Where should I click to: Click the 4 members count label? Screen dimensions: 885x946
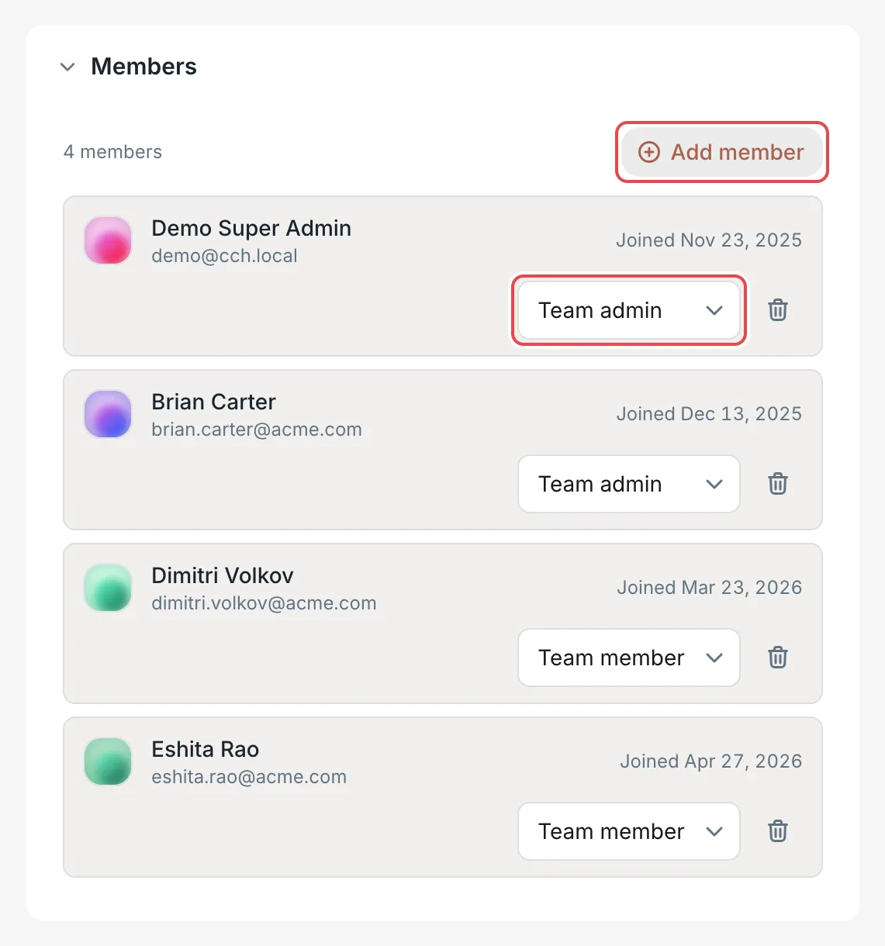click(x=112, y=152)
